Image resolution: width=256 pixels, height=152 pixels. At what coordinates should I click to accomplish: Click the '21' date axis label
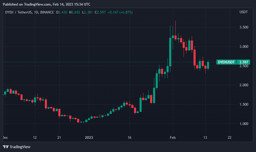click(x=59, y=138)
